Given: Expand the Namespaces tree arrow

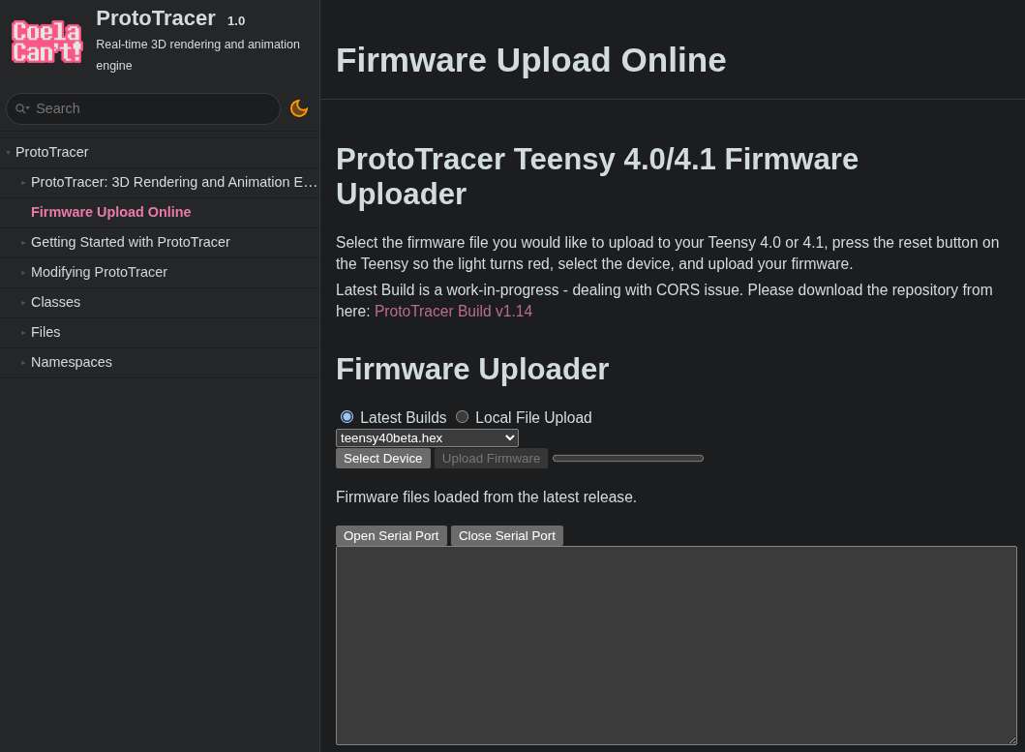Looking at the screenshot, I should click(23, 363).
